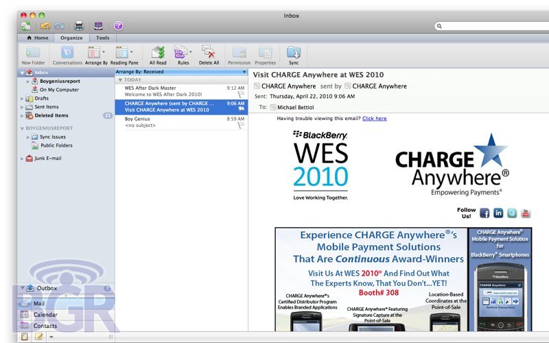Click the Sync toolbar icon
This screenshot has width=549, height=343.
coord(293,52)
